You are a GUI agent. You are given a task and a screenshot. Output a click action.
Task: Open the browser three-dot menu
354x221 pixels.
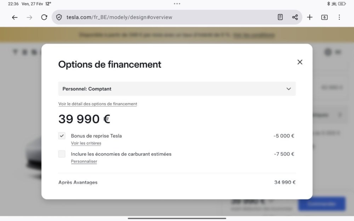coord(339,17)
